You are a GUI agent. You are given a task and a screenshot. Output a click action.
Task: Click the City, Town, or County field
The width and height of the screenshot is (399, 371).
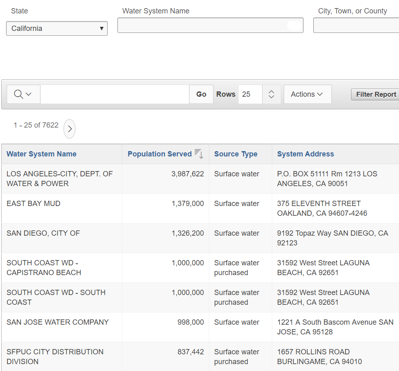tap(356, 25)
